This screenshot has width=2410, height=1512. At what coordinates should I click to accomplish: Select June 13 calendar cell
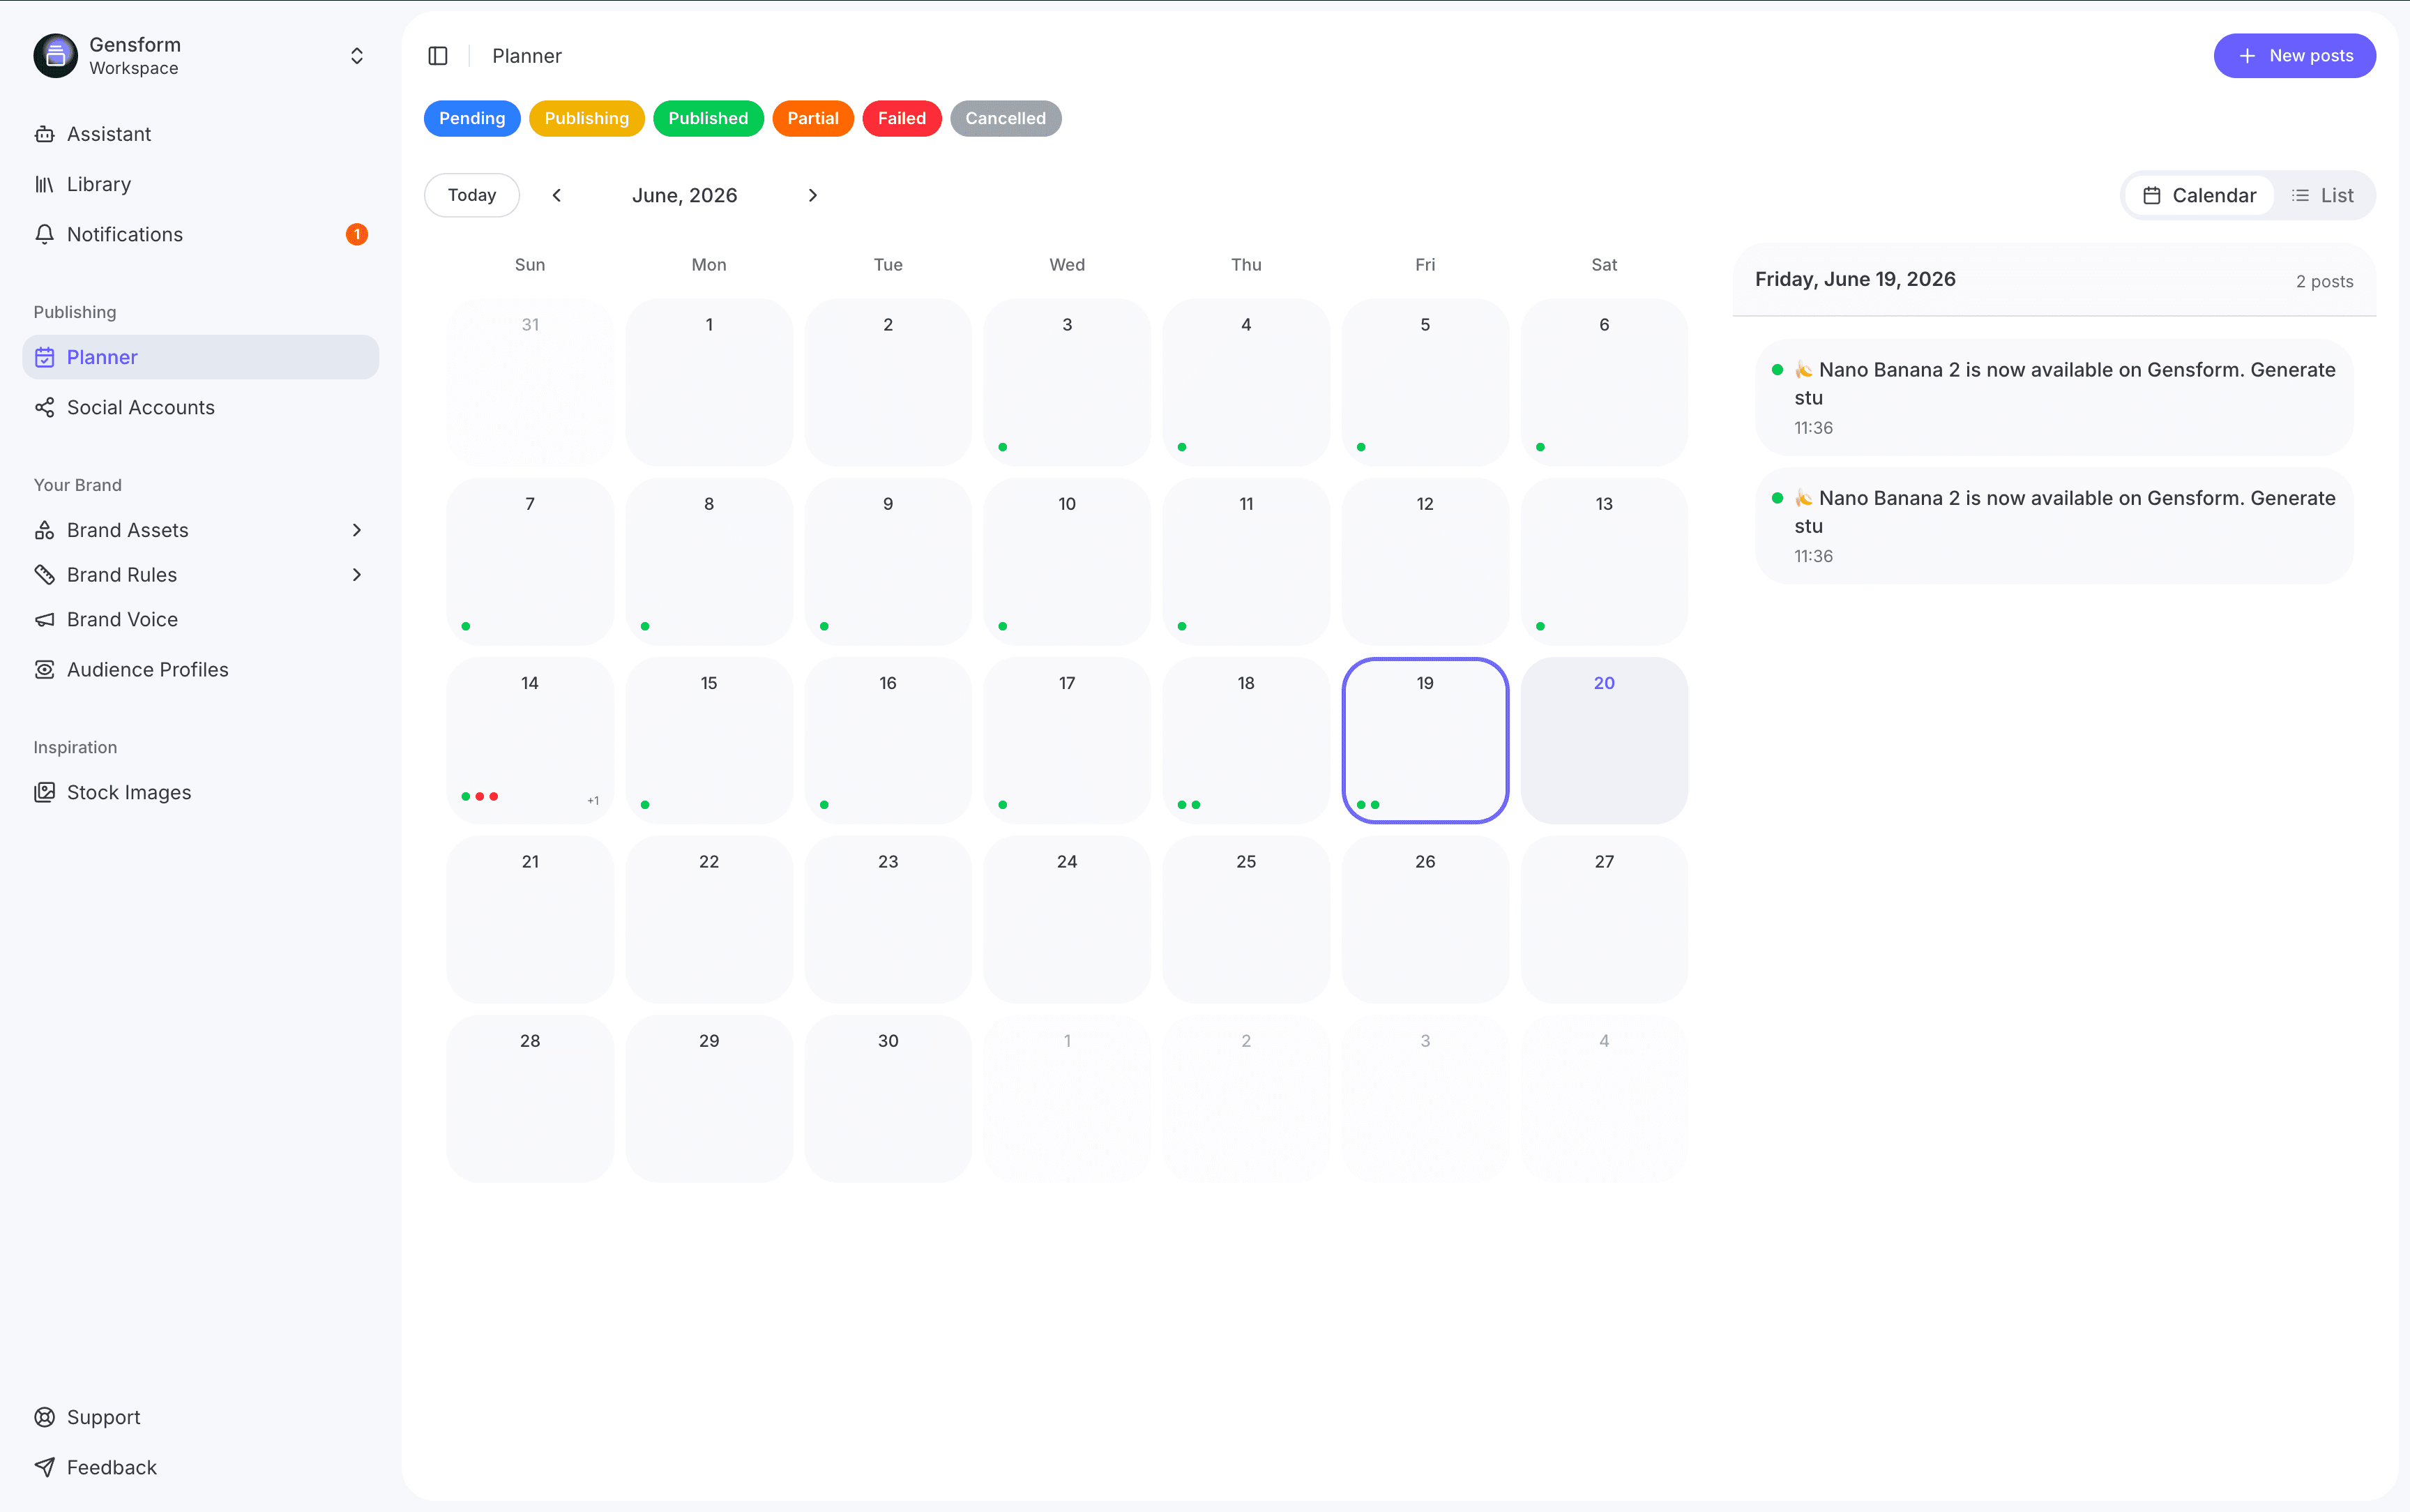coord(1603,561)
